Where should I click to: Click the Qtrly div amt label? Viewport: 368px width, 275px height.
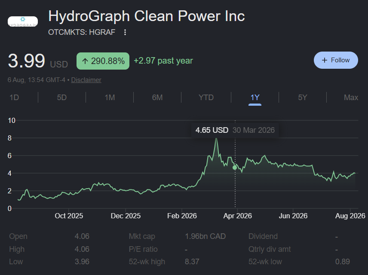(270, 249)
